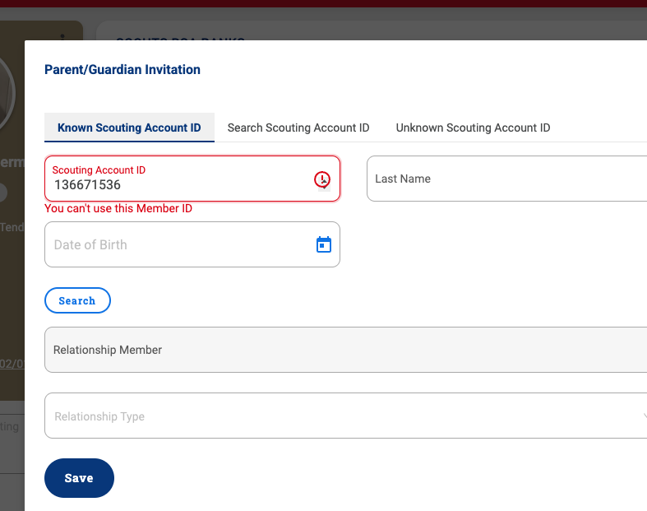647x511 pixels.
Task: Click the 'You can't use this Member ID' message
Action: tap(118, 208)
